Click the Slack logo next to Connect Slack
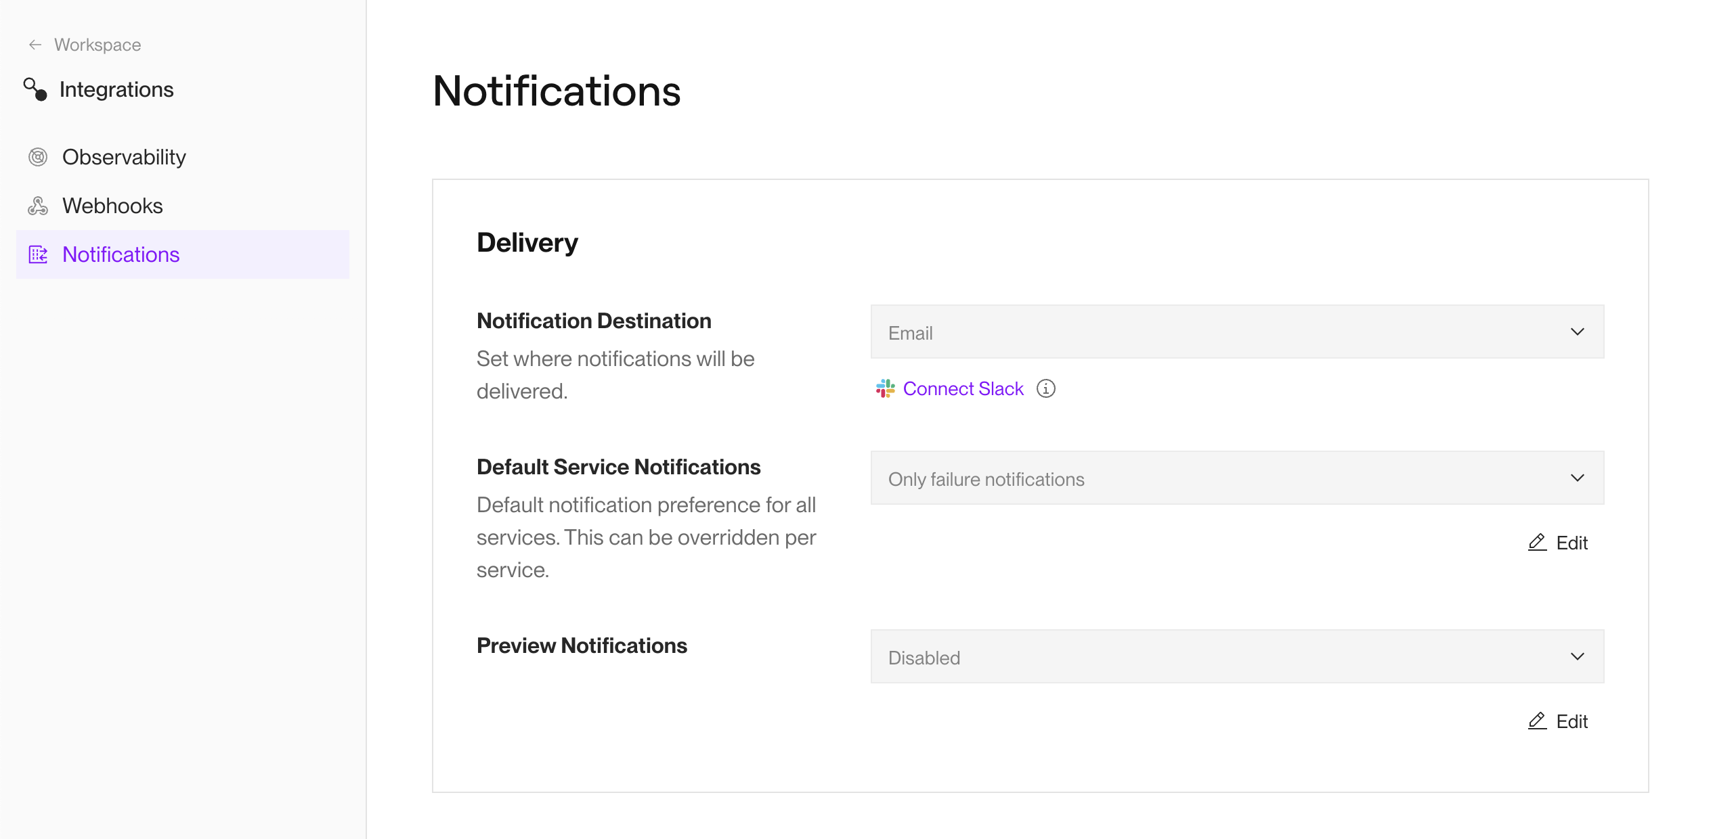 (885, 388)
